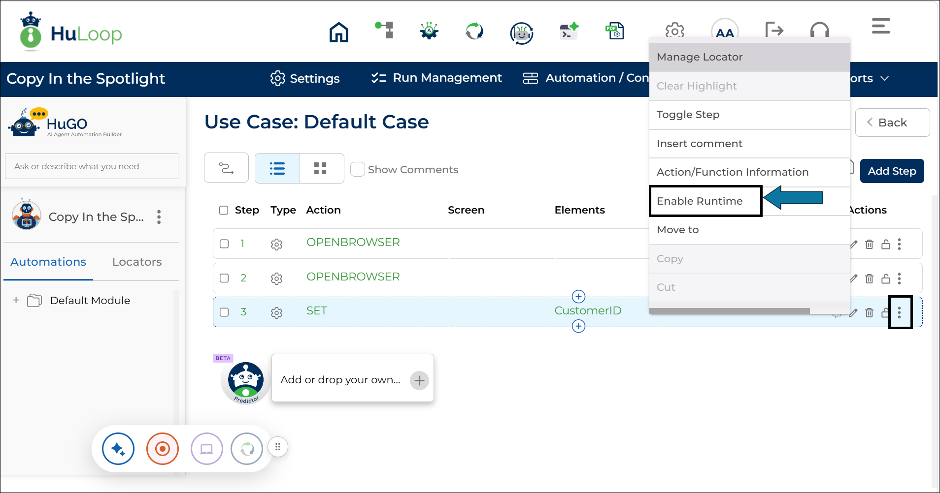940x493 pixels.
Task: Open the three-dot menu for step 1
Action: [899, 244]
